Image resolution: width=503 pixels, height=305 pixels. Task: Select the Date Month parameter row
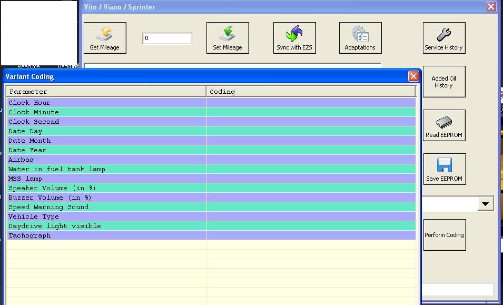click(211, 141)
